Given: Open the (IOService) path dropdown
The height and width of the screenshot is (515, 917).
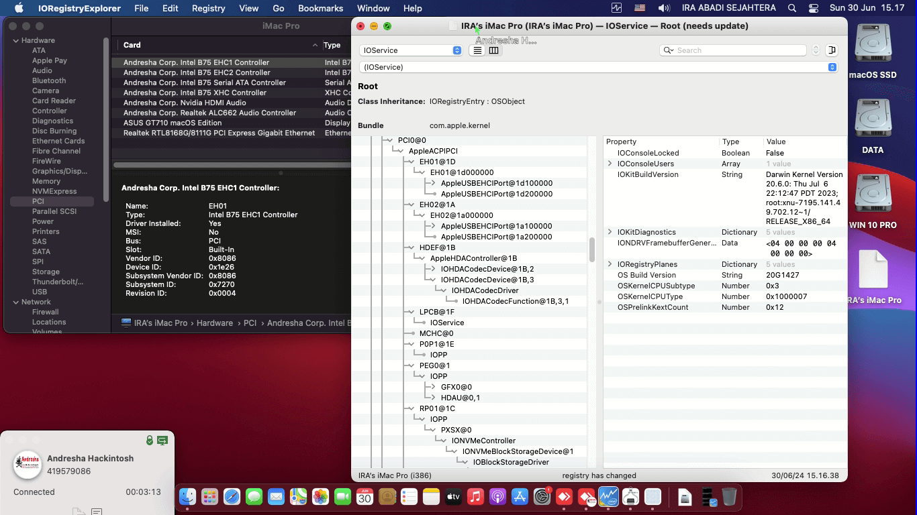Looking at the screenshot, I should [x=598, y=67].
